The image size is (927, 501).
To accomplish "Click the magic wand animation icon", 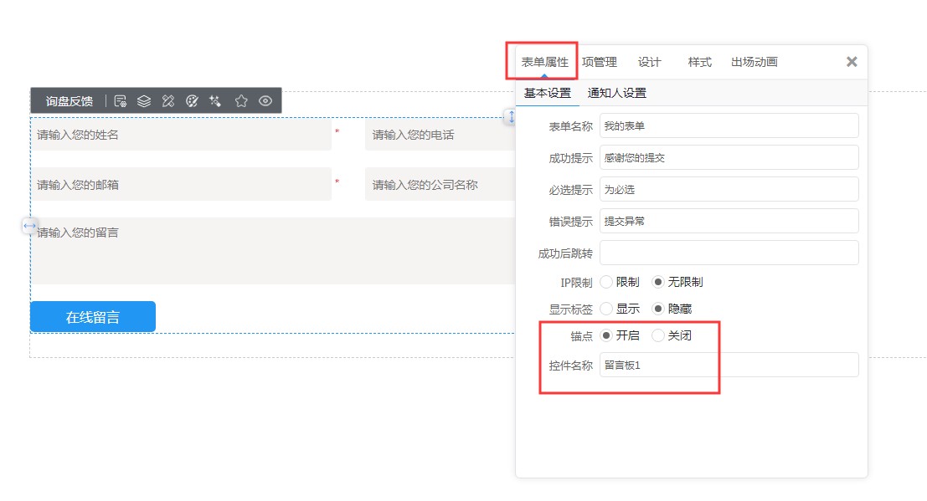I will [216, 101].
